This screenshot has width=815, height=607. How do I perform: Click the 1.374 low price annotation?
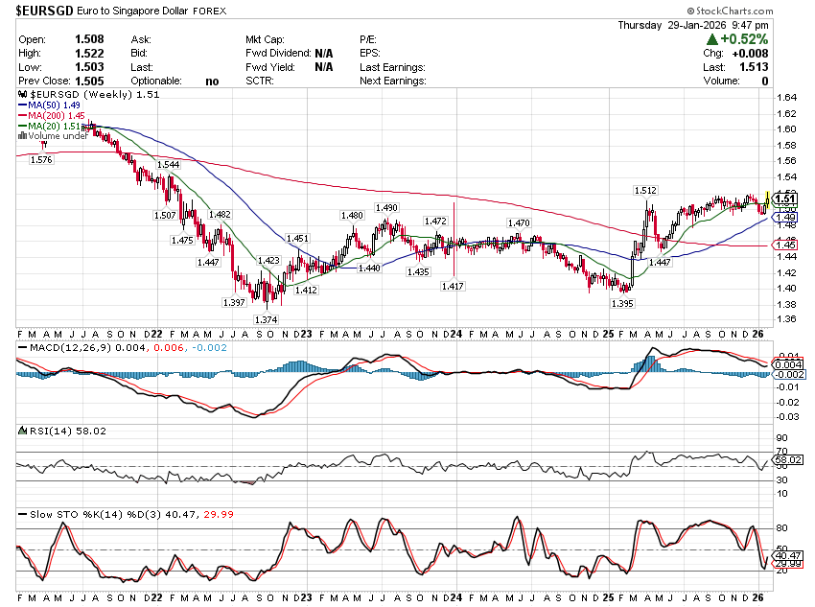click(265, 319)
